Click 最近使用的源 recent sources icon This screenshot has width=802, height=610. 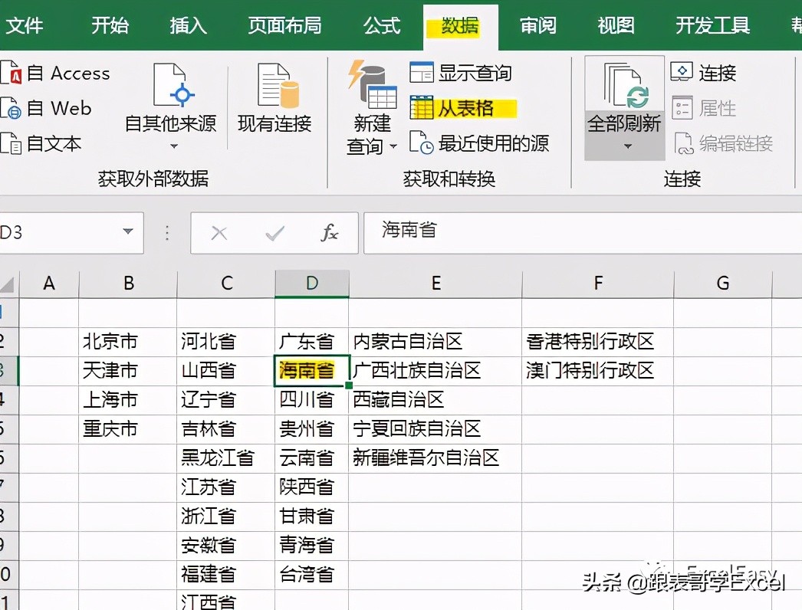tap(422, 143)
